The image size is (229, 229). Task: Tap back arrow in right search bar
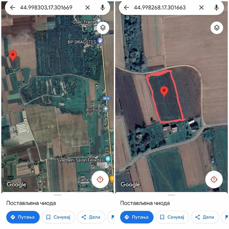[x=127, y=7]
